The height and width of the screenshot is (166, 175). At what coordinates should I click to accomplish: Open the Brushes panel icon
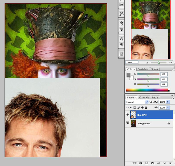[x=121, y=23]
